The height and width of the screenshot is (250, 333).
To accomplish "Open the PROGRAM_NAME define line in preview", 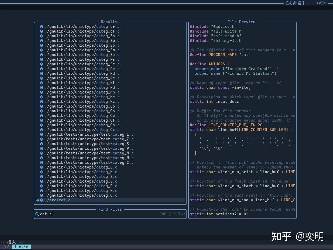I will (220, 55).
